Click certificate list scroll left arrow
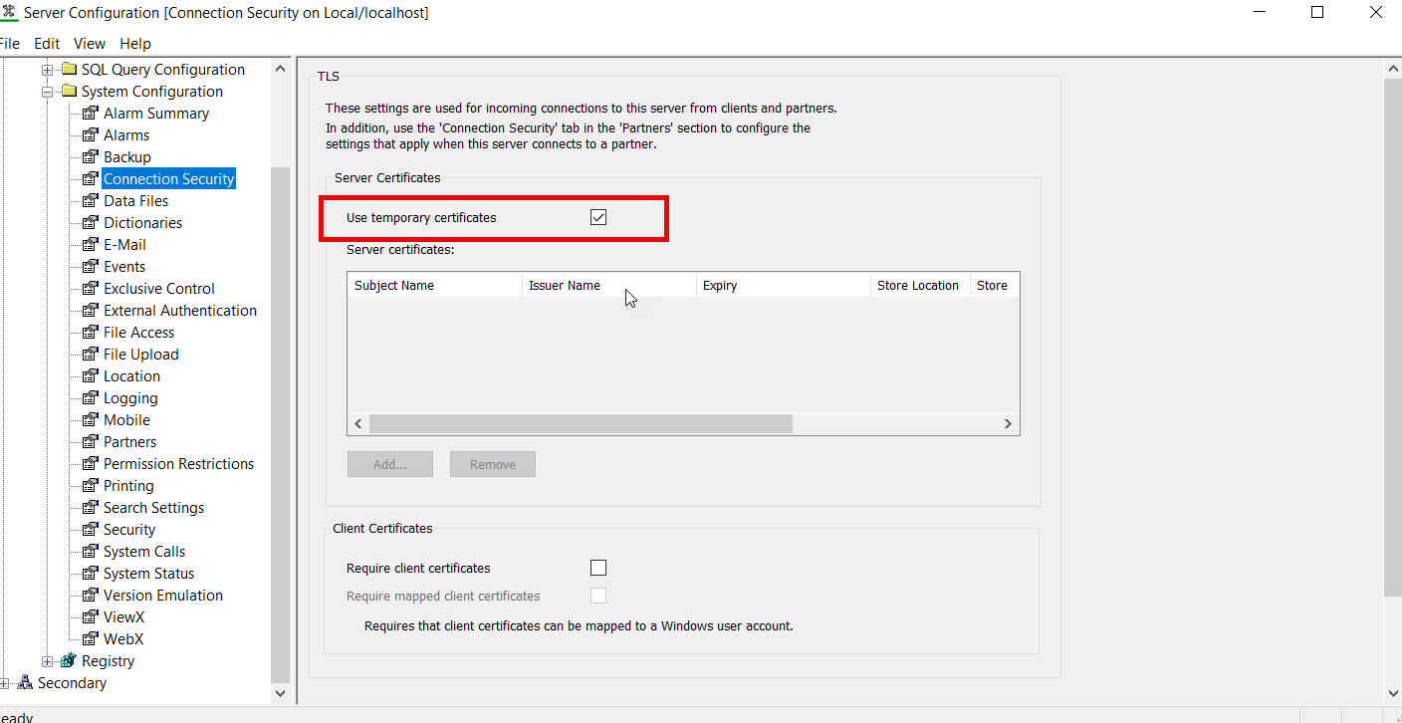Screen dimensions: 1402x723 pyautogui.click(x=358, y=423)
